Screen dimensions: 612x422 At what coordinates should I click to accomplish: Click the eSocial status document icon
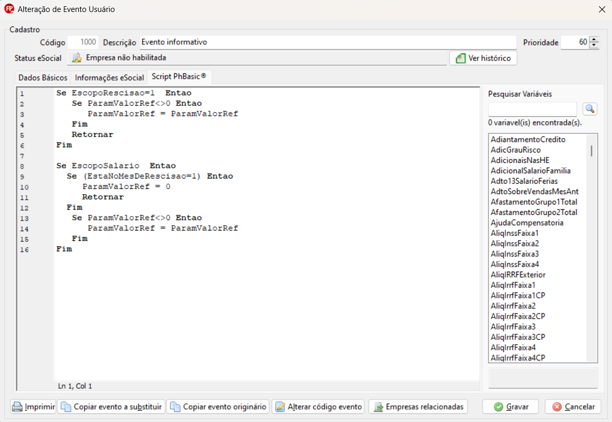pos(76,58)
